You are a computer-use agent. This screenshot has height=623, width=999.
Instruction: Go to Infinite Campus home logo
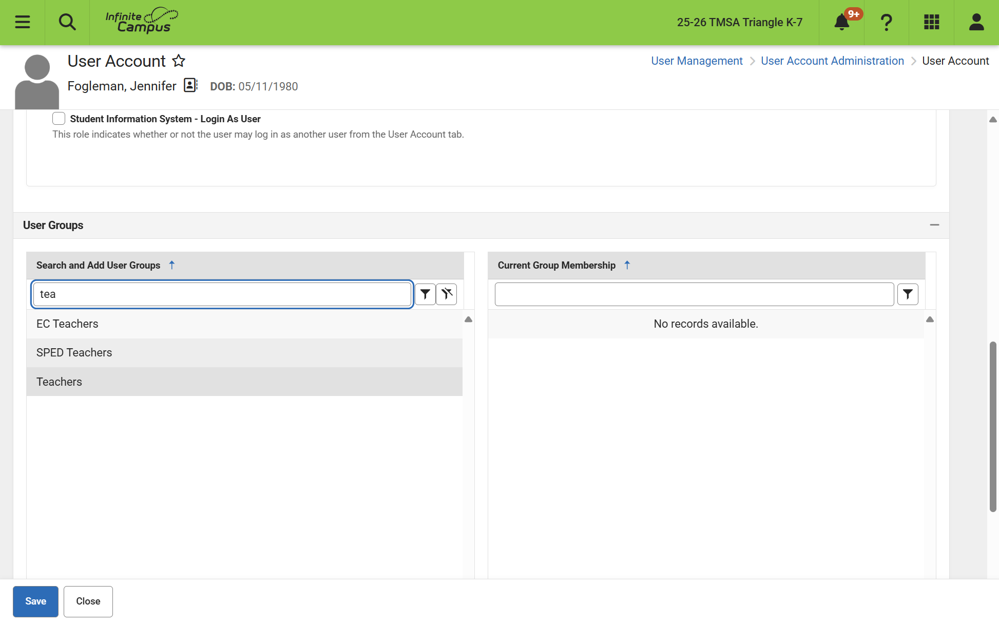pyautogui.click(x=142, y=21)
